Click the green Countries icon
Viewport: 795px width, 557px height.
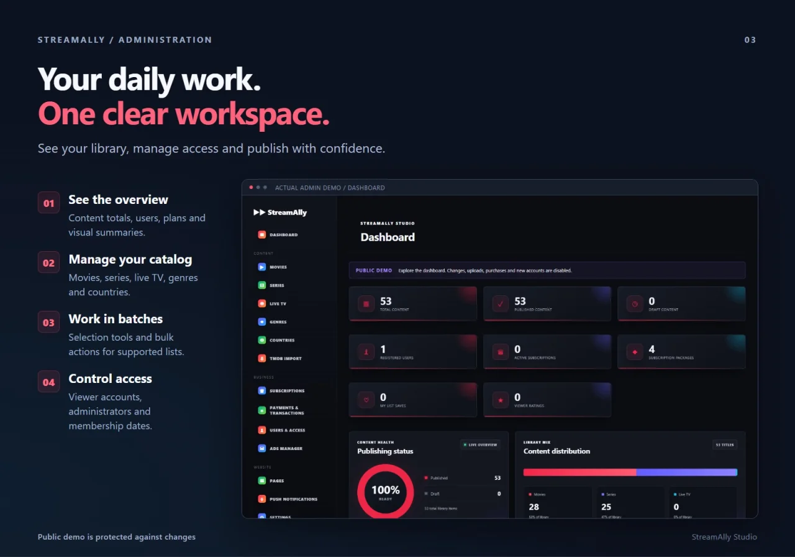pos(262,340)
